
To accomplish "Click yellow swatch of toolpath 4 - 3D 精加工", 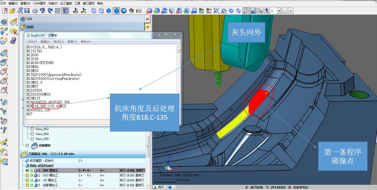I will pos(27,180).
